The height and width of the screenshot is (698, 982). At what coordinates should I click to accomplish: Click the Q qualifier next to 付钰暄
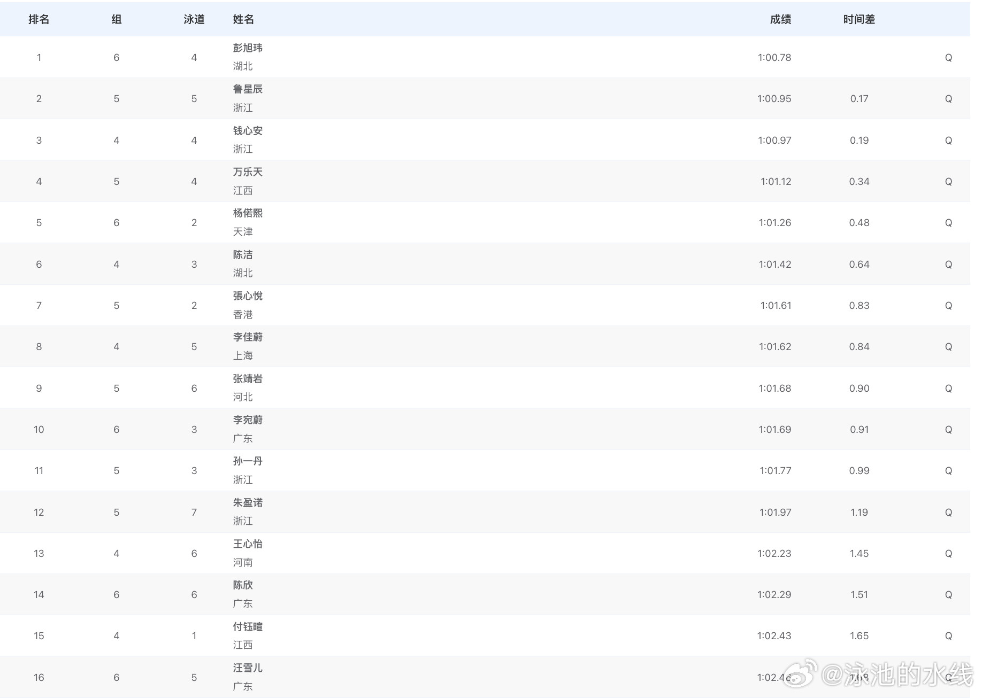coord(949,635)
